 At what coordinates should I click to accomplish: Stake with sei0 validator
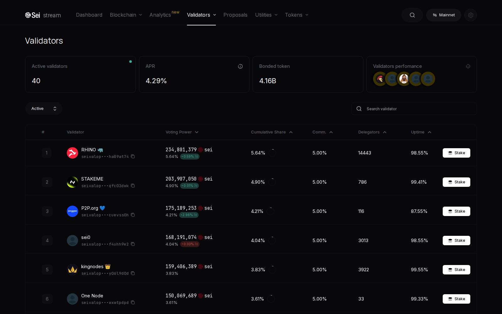457,241
